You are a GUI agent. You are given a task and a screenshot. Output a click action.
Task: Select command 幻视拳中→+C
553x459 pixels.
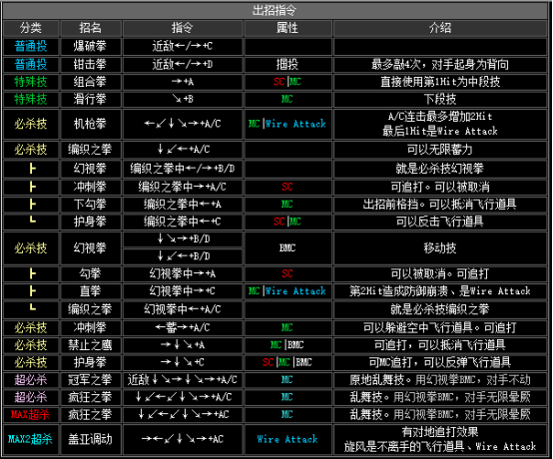[x=183, y=291]
